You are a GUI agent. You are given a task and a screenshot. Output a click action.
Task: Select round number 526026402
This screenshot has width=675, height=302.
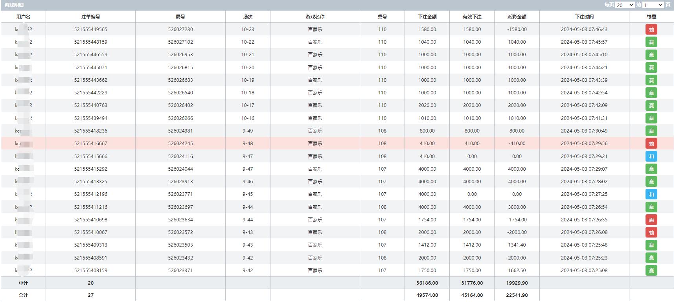click(x=180, y=105)
